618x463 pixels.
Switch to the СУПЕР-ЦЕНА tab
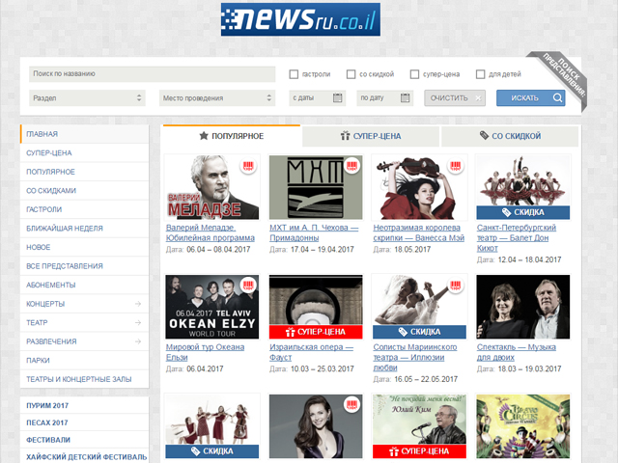pos(371,136)
